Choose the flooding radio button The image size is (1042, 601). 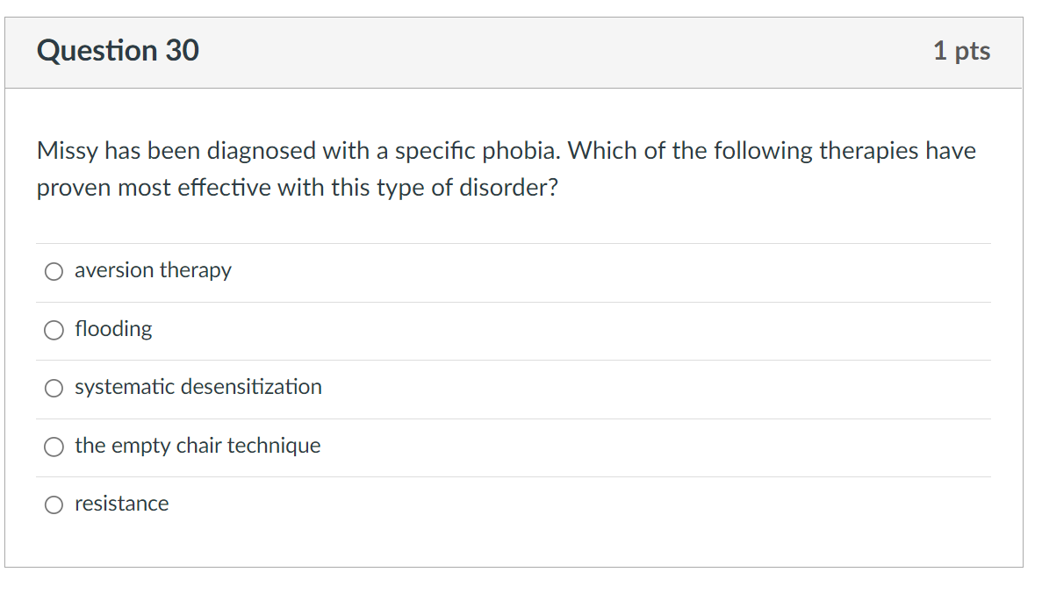[x=54, y=330]
